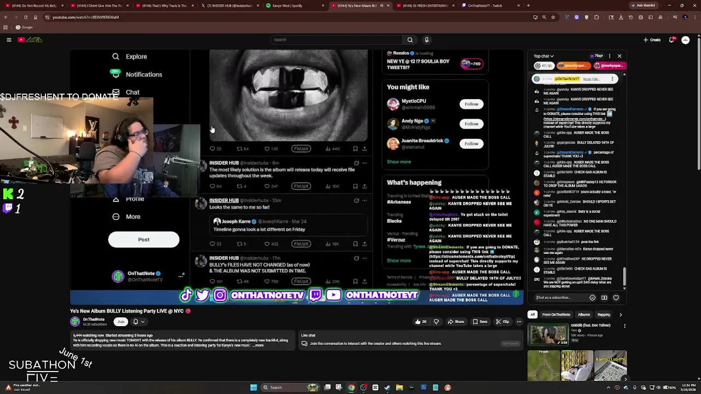Open Explore in the Twitter sidebar
This screenshot has width=701, height=394.
click(x=130, y=56)
